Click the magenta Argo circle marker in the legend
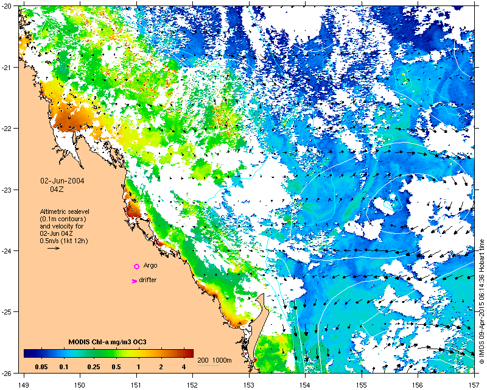This screenshot has width=487, height=390. (x=136, y=266)
